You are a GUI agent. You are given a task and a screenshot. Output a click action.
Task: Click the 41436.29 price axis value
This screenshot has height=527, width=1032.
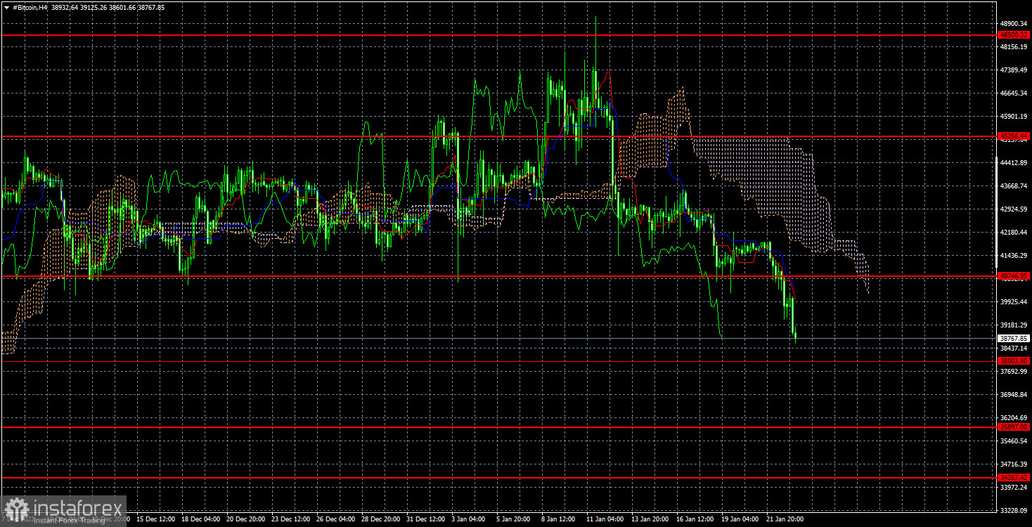click(1014, 256)
